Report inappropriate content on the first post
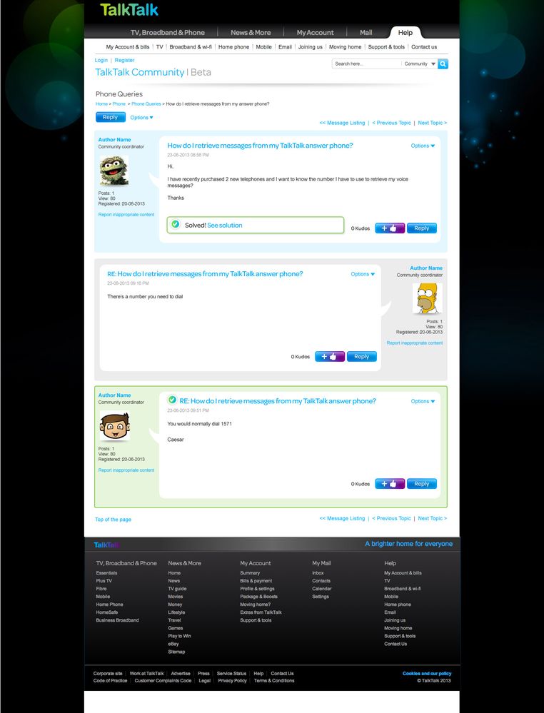Image resolution: width=544 pixels, height=713 pixels. (126, 215)
